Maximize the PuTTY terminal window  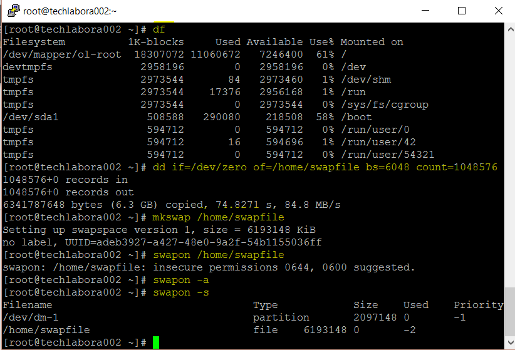[x=462, y=11]
